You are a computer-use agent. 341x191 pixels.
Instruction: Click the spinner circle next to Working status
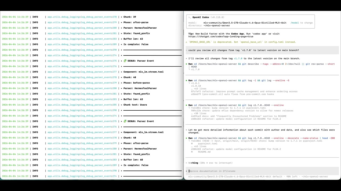186,163
